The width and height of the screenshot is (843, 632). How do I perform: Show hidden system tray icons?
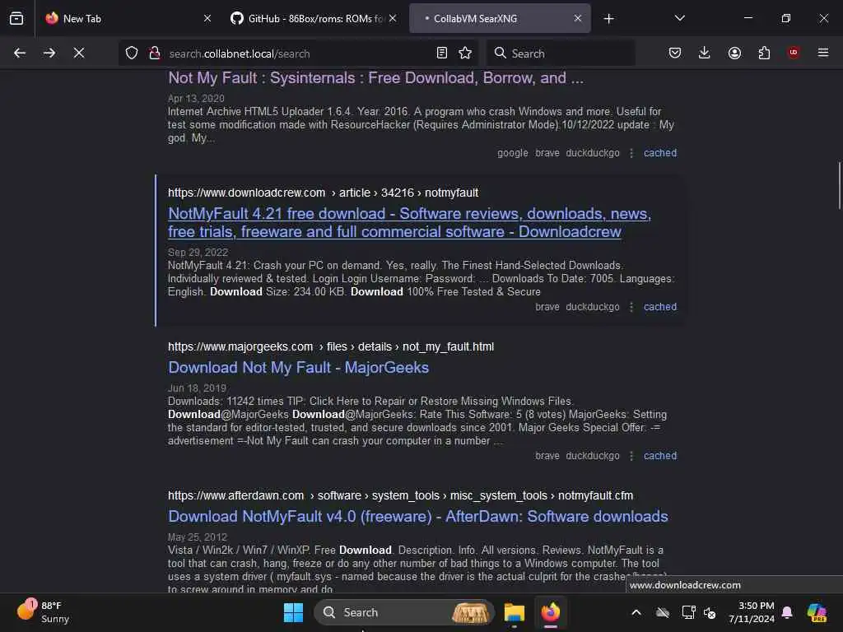pyautogui.click(x=636, y=612)
